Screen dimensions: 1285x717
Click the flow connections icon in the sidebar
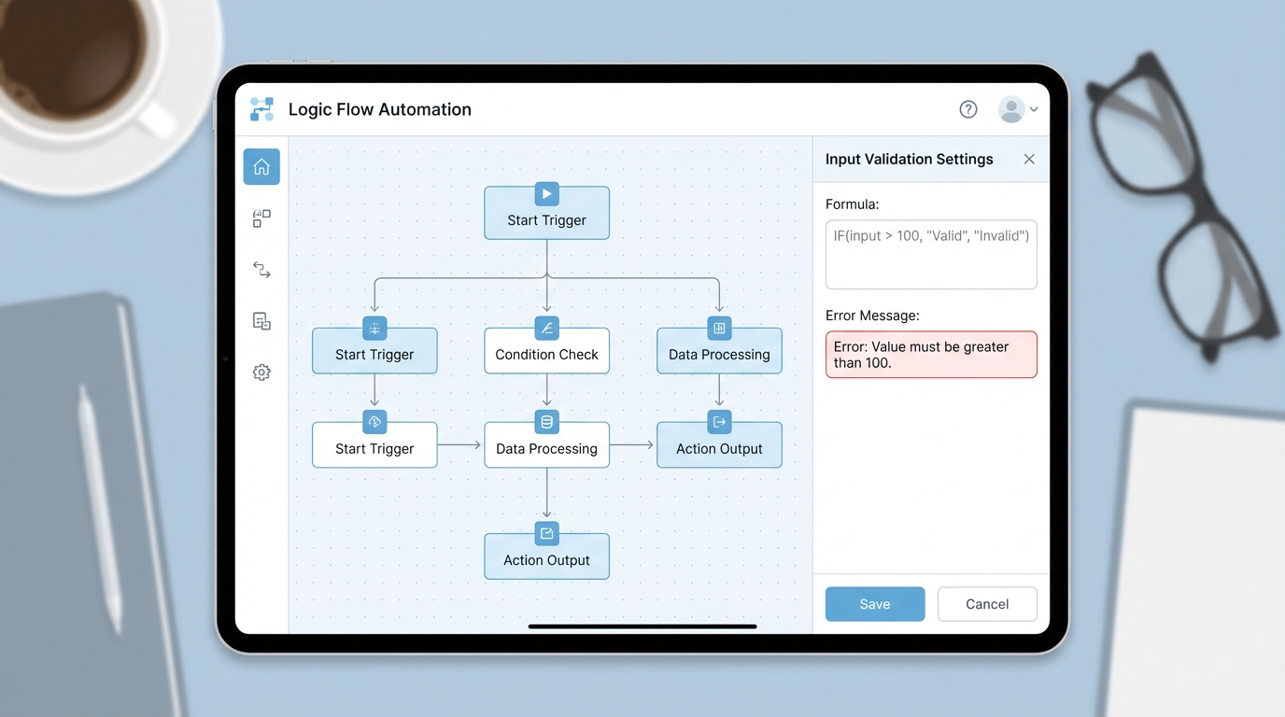pyautogui.click(x=261, y=269)
